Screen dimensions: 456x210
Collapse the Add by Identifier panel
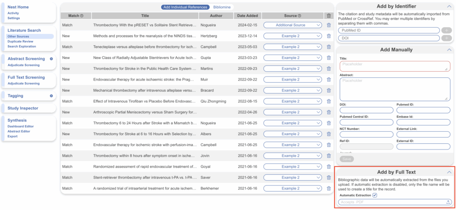tap(448, 6)
